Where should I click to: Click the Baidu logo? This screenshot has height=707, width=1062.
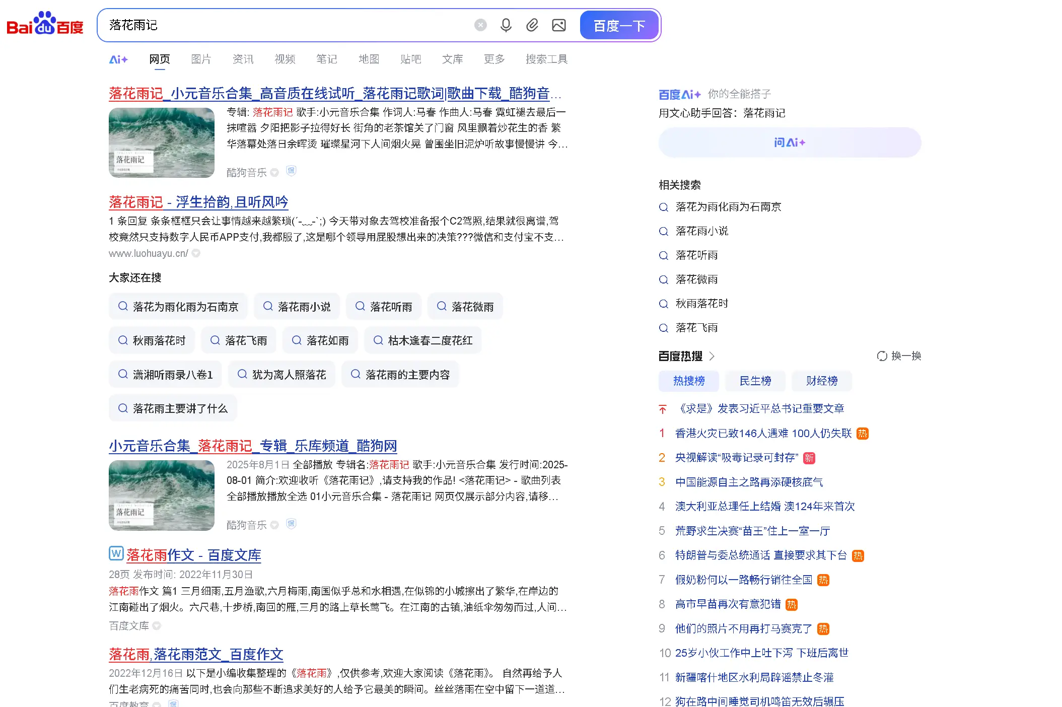click(x=44, y=25)
